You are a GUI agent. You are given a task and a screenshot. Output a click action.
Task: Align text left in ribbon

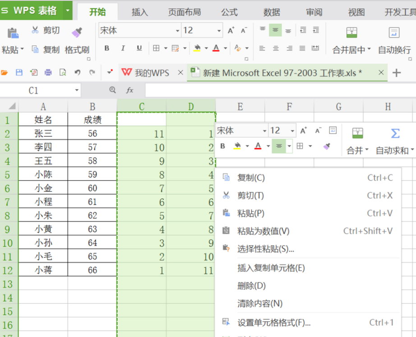point(262,48)
